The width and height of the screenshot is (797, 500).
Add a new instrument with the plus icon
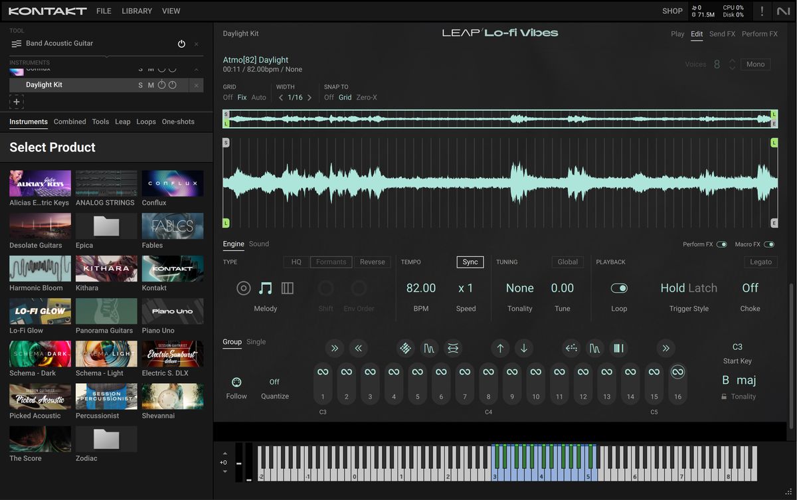click(x=16, y=101)
